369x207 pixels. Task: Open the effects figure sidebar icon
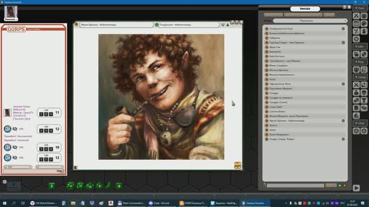tap(364, 31)
